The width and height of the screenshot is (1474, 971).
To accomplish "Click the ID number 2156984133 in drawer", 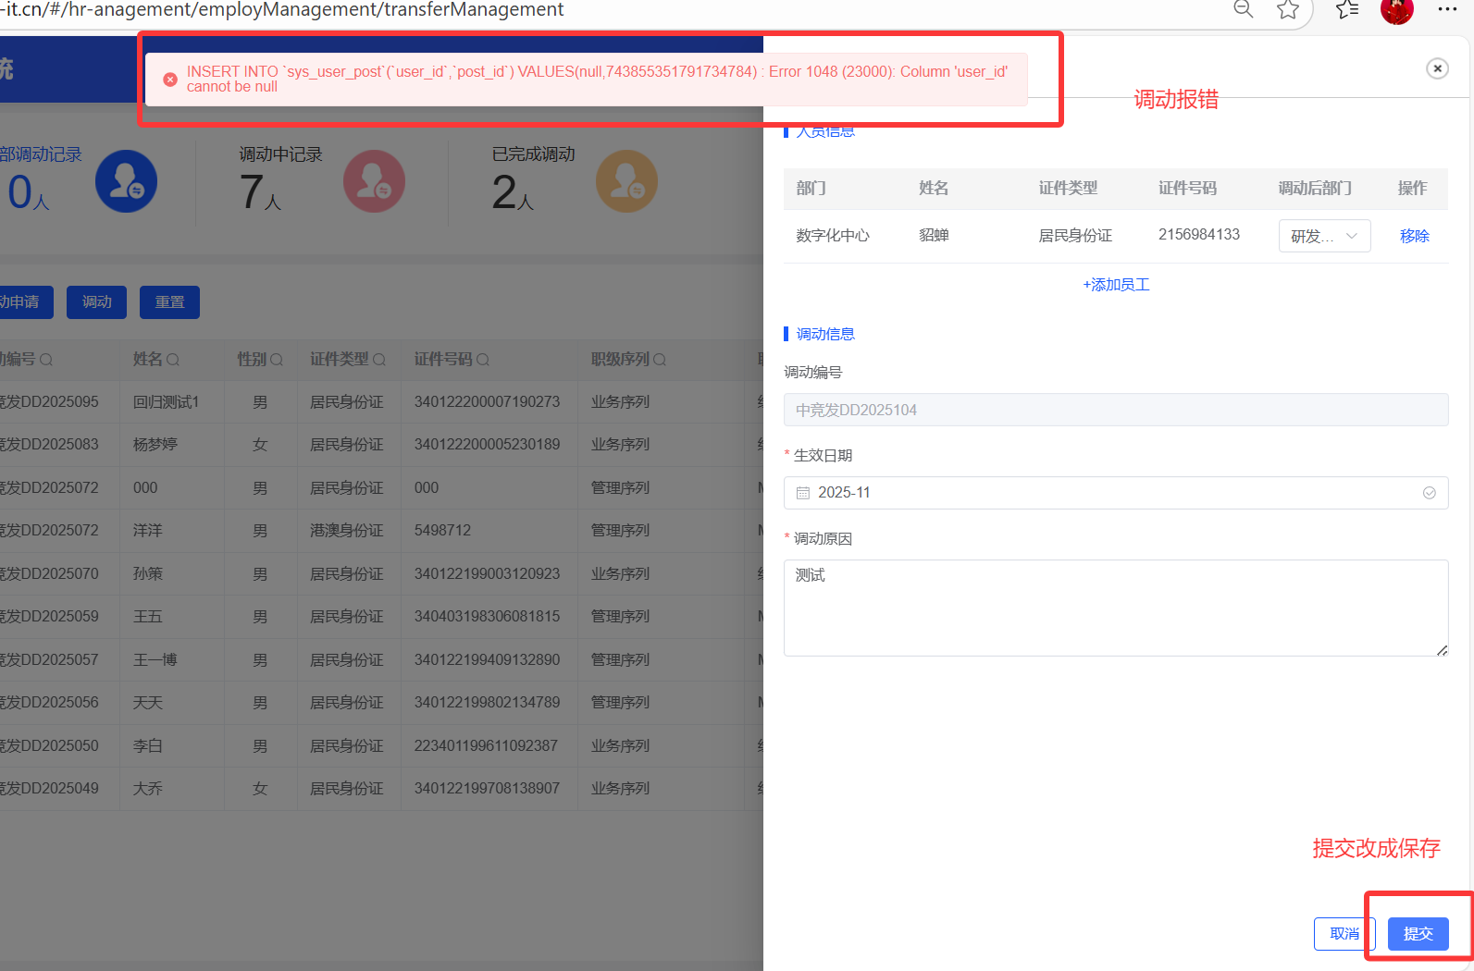I will point(1199,235).
